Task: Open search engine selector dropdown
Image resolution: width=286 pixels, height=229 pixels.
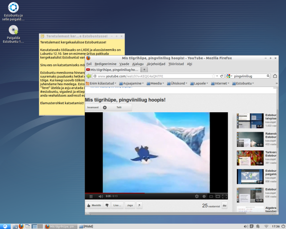Action: 230,76
